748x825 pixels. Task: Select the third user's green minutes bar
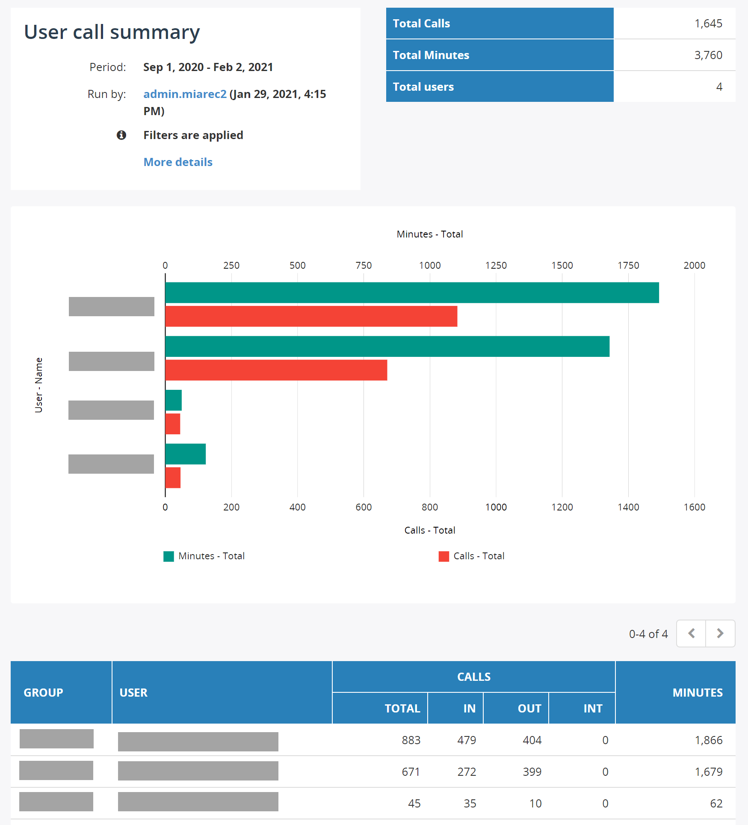pos(174,400)
